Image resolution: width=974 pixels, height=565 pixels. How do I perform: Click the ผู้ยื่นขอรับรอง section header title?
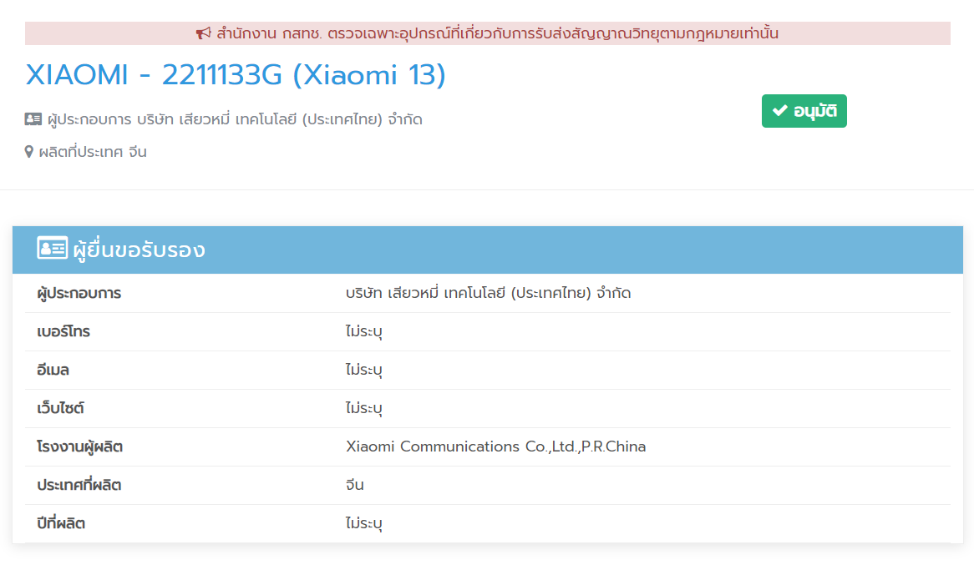[x=139, y=250]
